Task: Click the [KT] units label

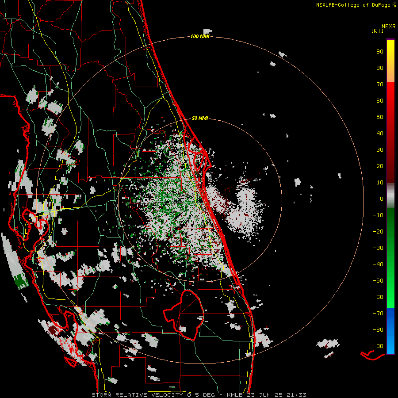Action: (378, 31)
